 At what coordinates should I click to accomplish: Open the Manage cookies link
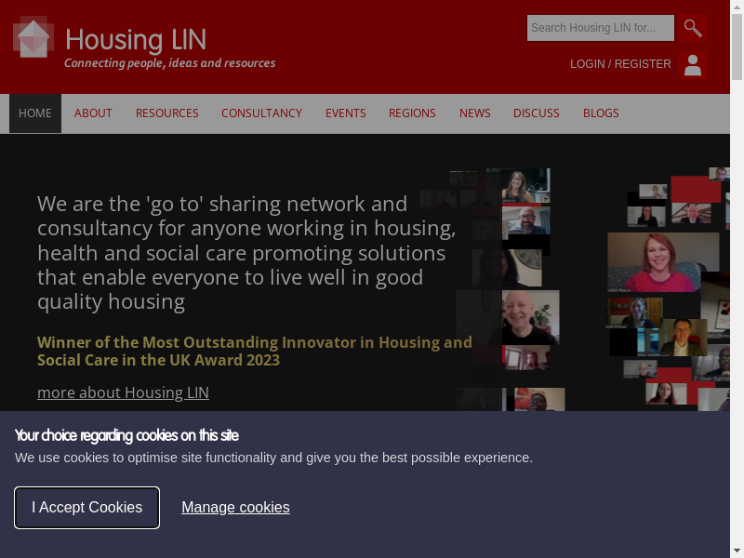[235, 507]
